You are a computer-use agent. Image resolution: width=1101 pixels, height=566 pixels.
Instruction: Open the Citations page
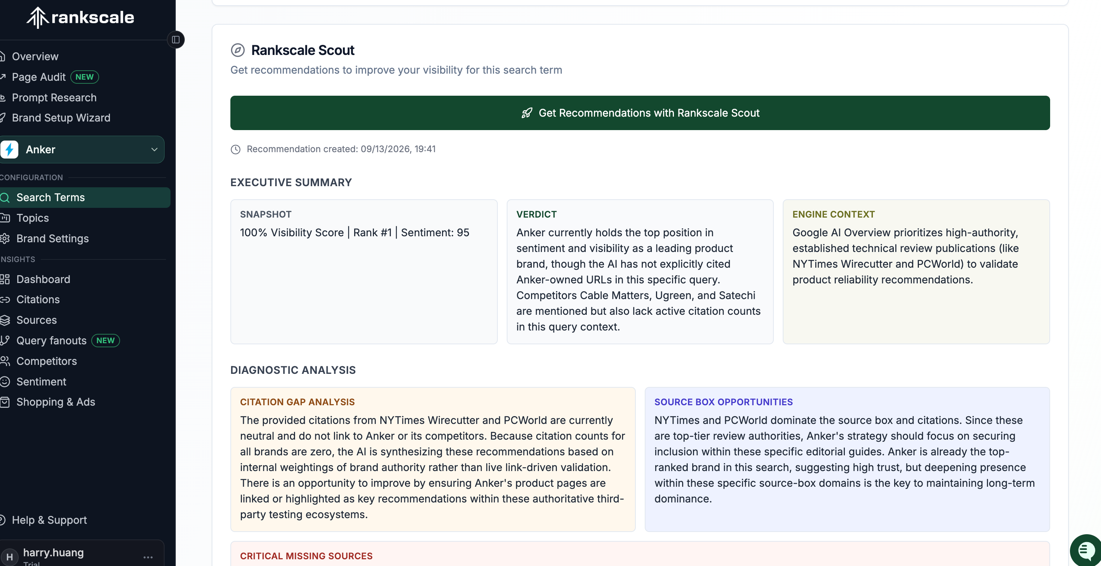[38, 299]
